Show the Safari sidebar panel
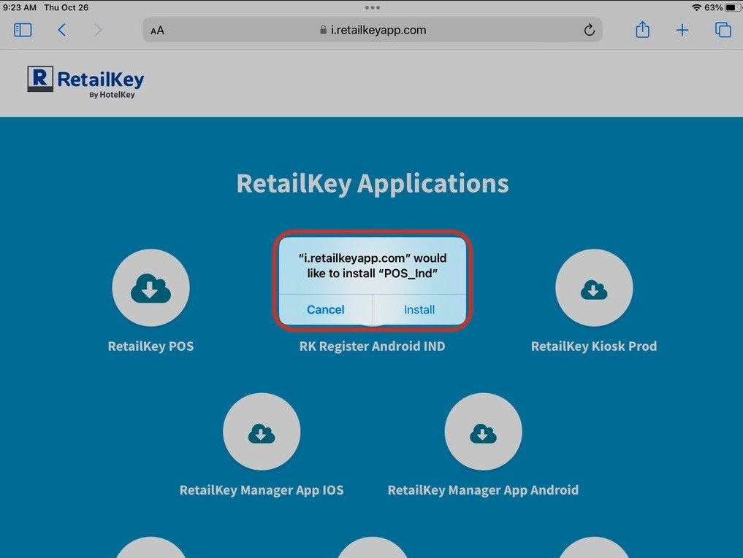Screen dimensions: 743x558 23,30
